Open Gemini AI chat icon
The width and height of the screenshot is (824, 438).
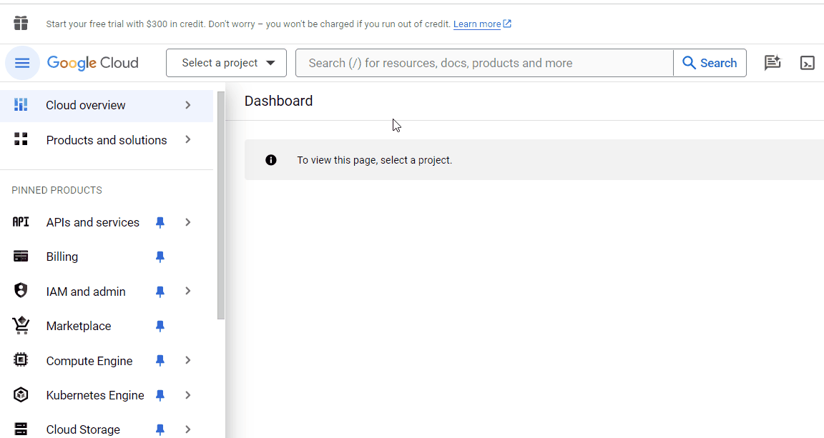pyautogui.click(x=772, y=63)
